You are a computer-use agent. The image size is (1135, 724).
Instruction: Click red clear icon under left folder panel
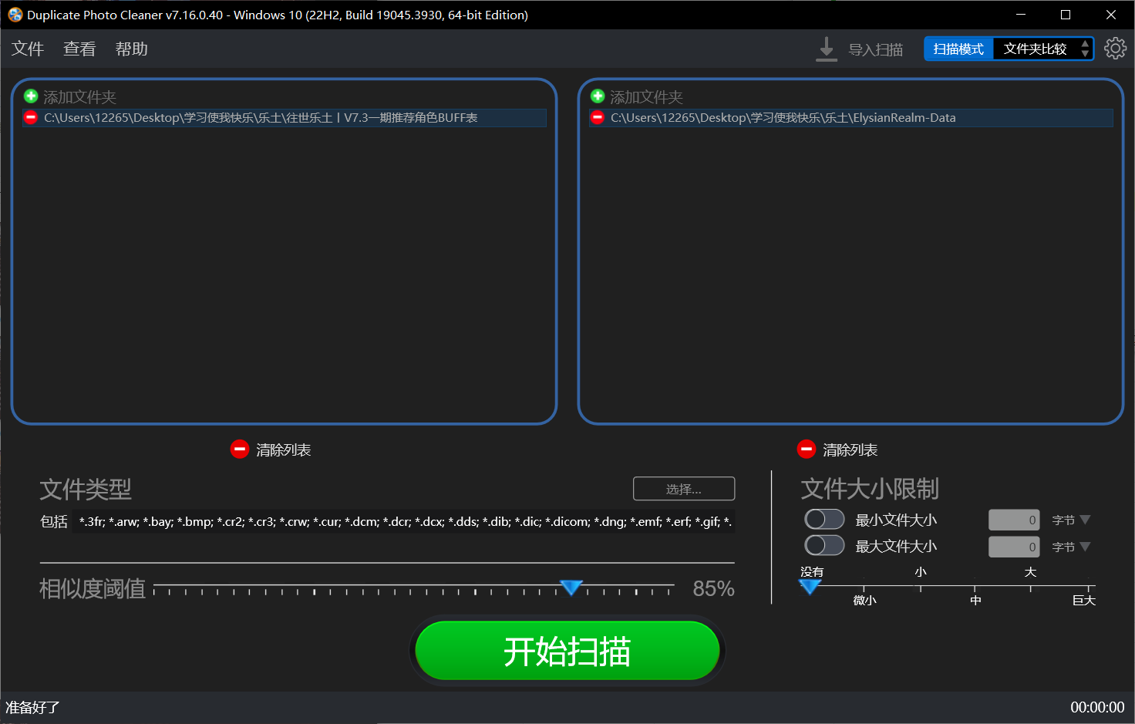click(x=240, y=449)
